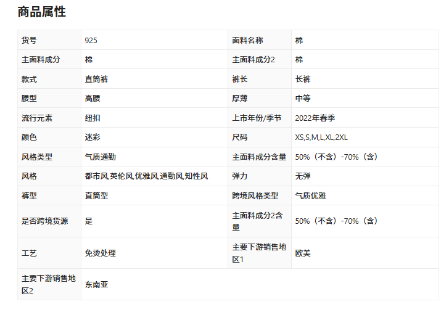The height and width of the screenshot is (312, 441).
Task: Click the 风格 values starting with 都市风
Action: coord(146,176)
